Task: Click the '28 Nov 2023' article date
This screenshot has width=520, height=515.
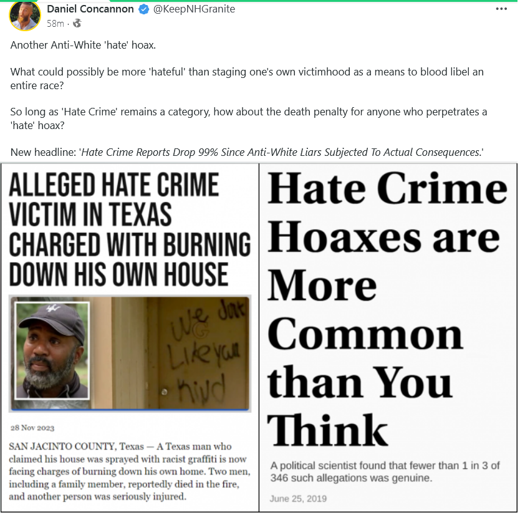Action: pyautogui.click(x=32, y=428)
